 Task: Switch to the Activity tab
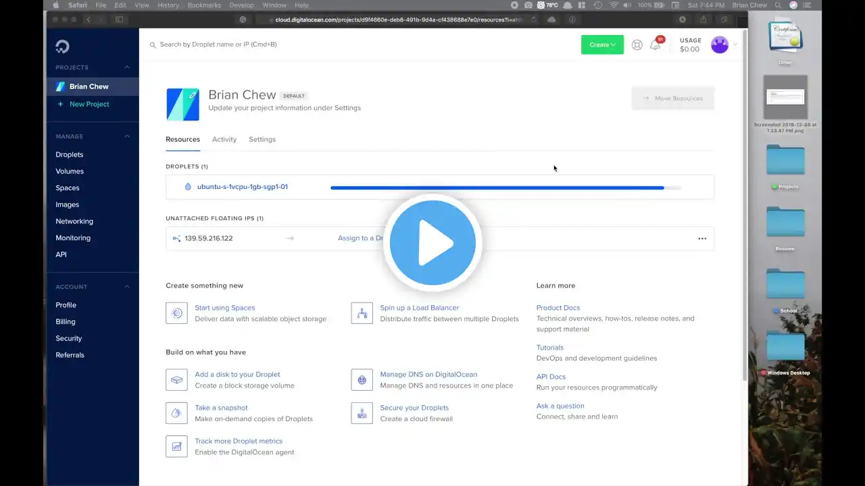[x=224, y=140]
